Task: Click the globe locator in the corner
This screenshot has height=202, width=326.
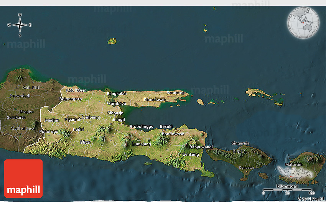Action: tap(303, 23)
